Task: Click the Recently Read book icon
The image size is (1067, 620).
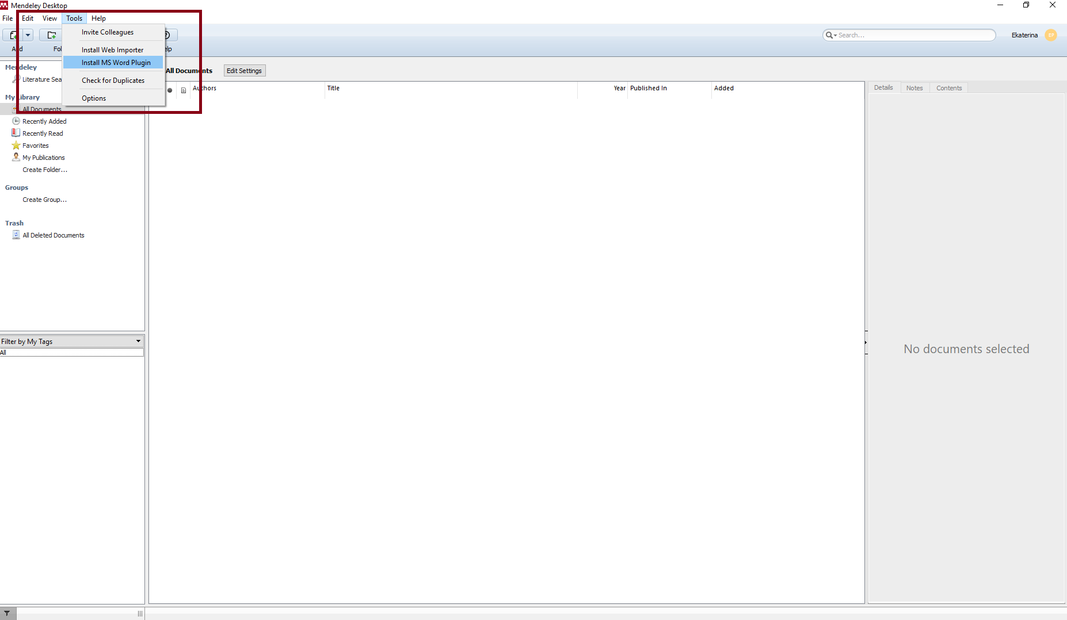Action: pyautogui.click(x=16, y=133)
